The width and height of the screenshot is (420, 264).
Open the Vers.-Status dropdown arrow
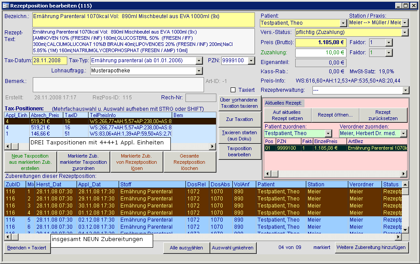[405, 33]
